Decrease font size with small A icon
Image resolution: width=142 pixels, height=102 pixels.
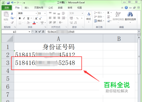(40, 18)
